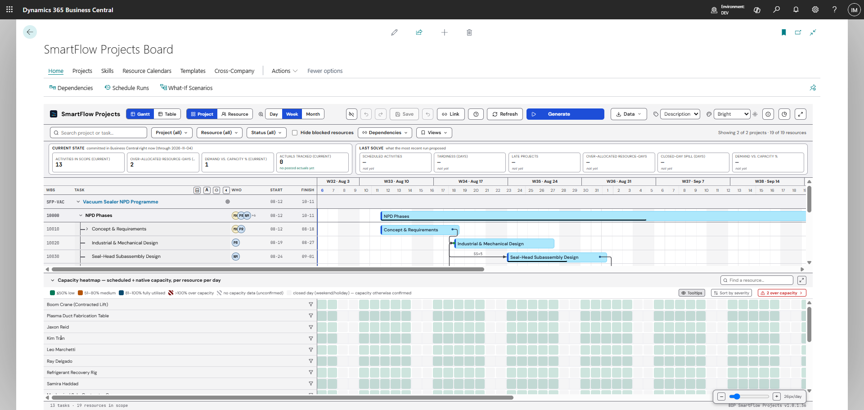Open the Projects menu
The image size is (864, 410).
[x=82, y=71]
